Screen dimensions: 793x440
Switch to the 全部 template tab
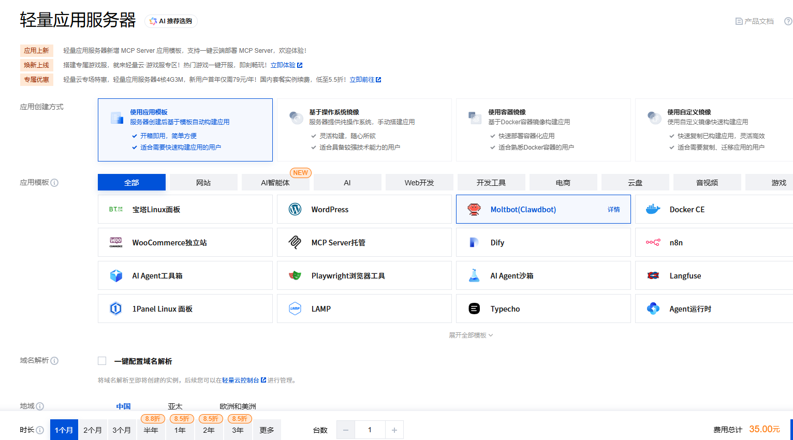(131, 182)
